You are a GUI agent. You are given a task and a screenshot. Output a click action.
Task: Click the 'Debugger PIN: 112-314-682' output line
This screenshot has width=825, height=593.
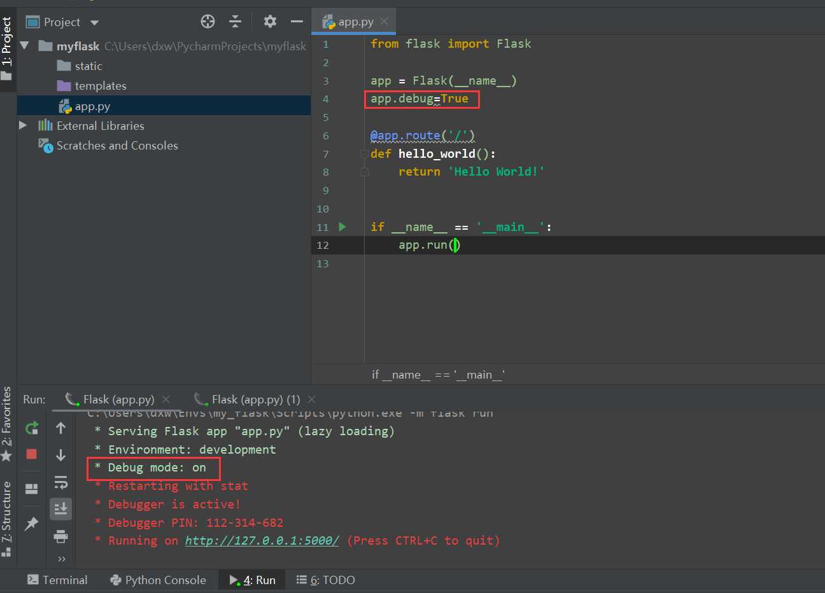coord(188,523)
